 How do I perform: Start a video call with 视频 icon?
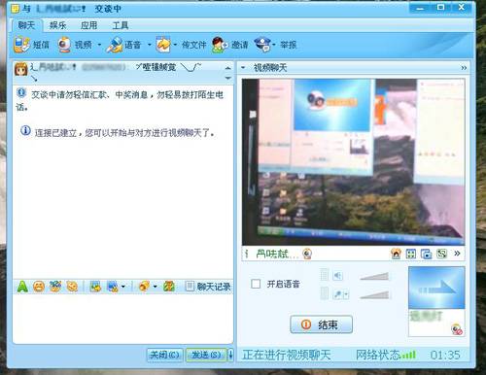[x=65, y=45]
